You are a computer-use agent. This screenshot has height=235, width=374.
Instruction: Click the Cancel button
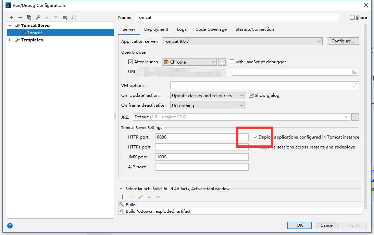click(327, 225)
